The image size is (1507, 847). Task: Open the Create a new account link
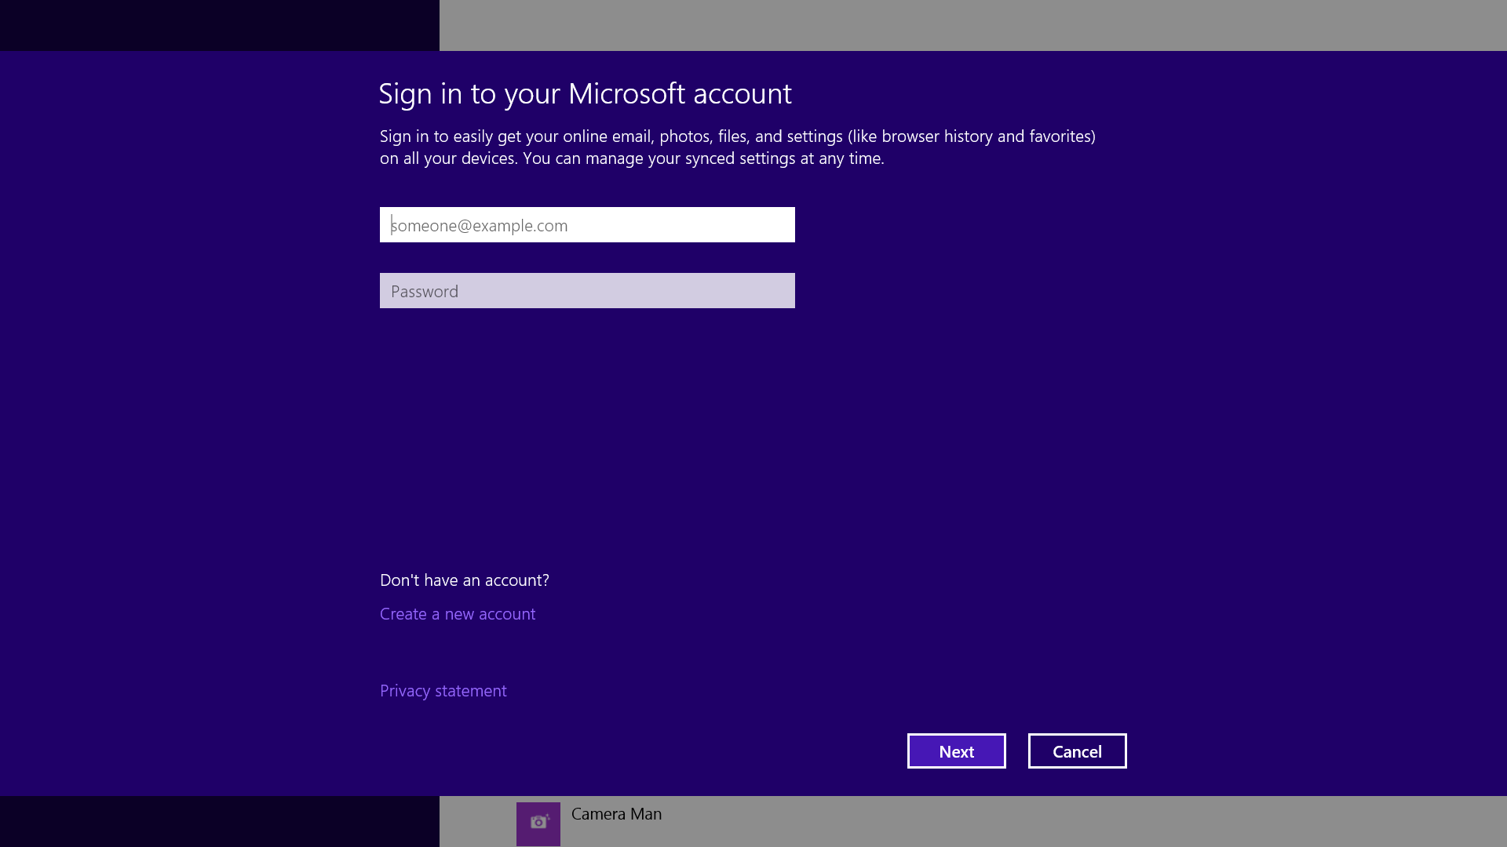click(x=458, y=614)
